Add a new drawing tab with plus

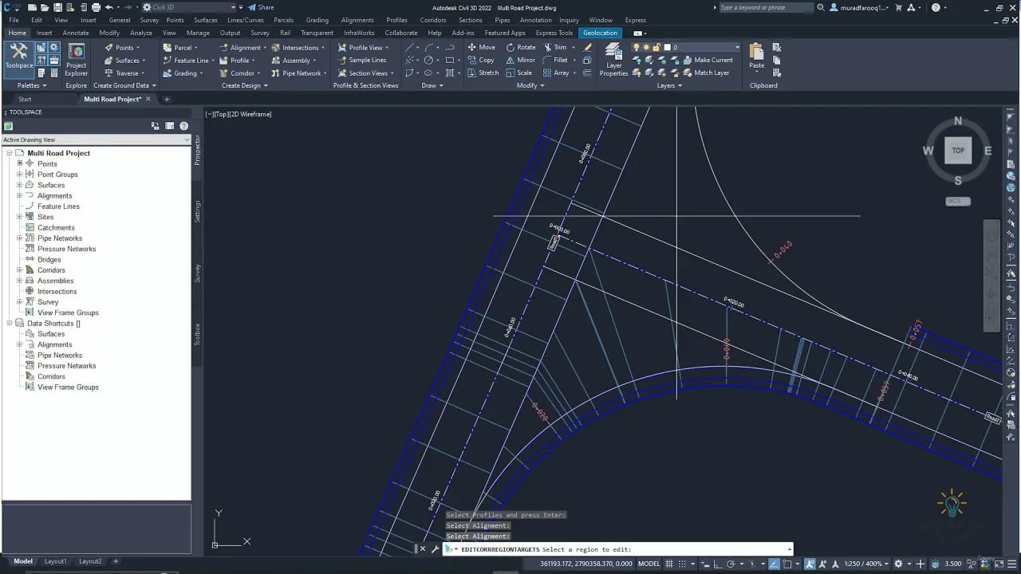(x=167, y=99)
